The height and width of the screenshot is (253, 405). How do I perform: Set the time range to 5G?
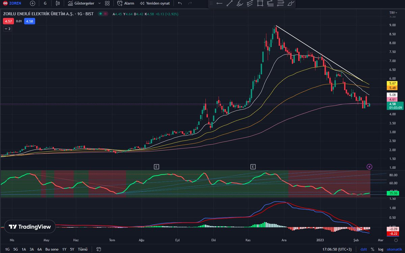pyautogui.click(x=16, y=249)
